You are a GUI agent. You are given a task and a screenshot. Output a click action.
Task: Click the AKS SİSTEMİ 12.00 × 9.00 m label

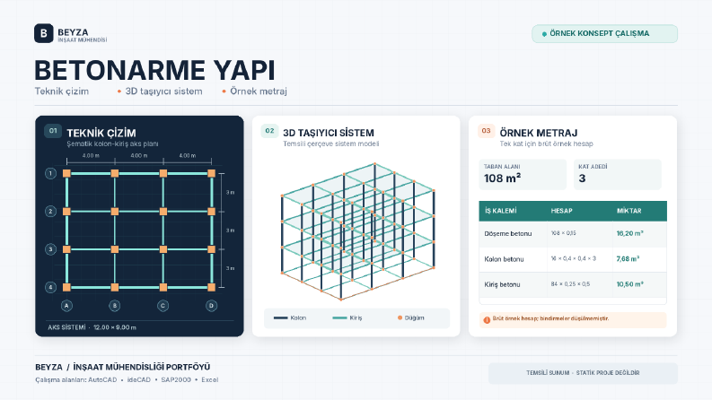(92, 327)
